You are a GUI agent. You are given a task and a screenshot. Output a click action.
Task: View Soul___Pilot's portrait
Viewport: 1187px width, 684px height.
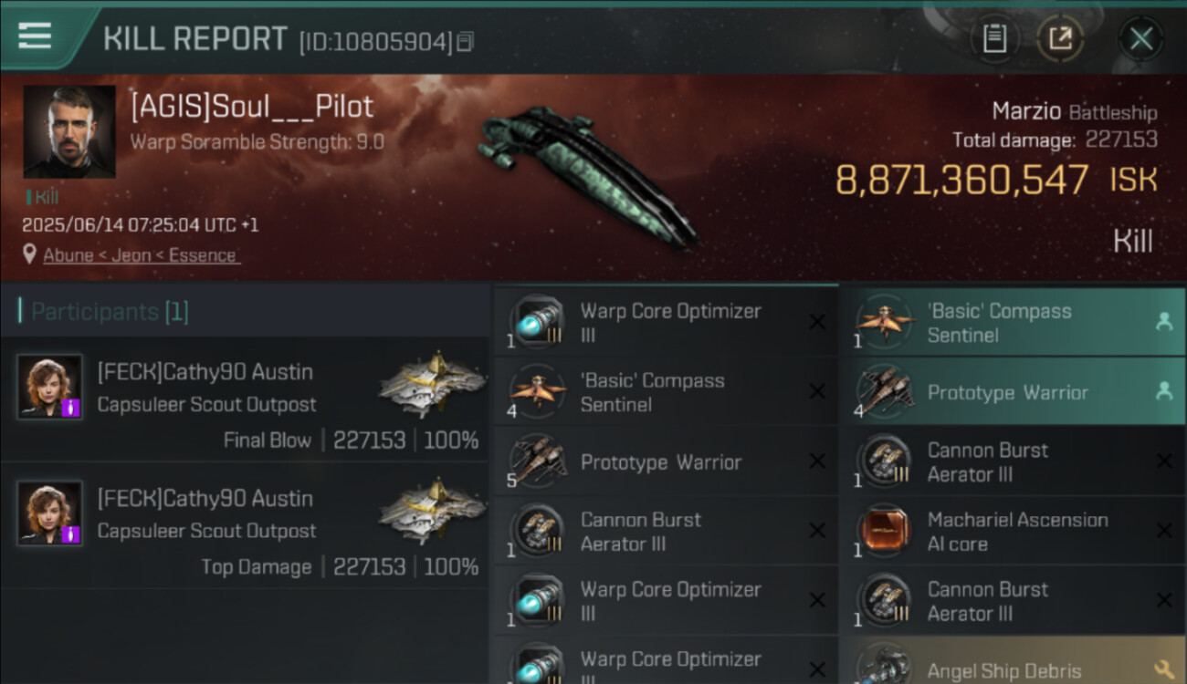69,132
